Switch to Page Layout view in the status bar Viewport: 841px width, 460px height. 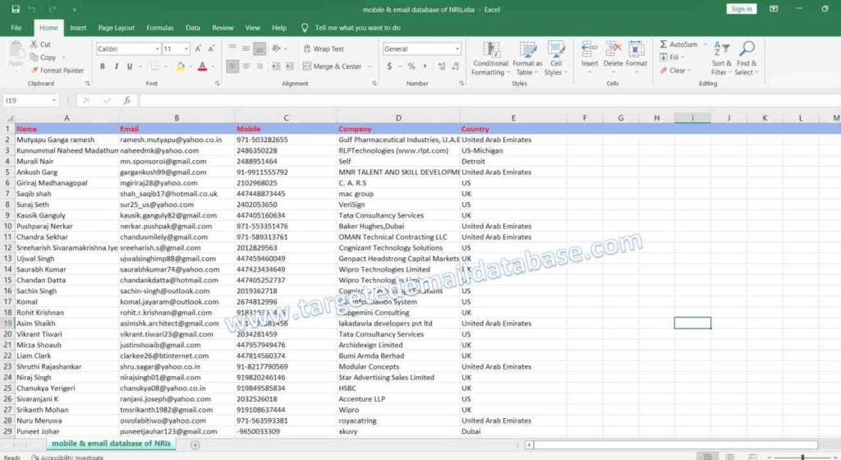coord(730,457)
